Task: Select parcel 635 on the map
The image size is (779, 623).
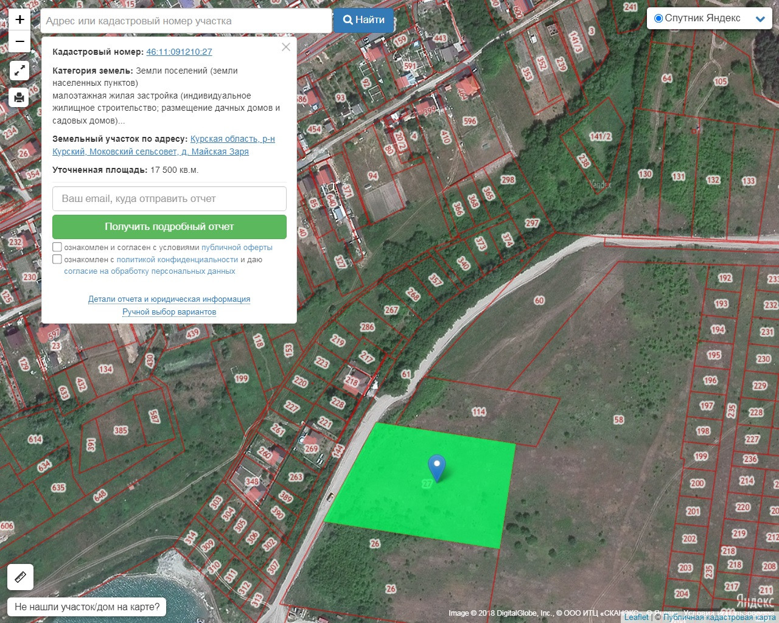Action: [58, 487]
